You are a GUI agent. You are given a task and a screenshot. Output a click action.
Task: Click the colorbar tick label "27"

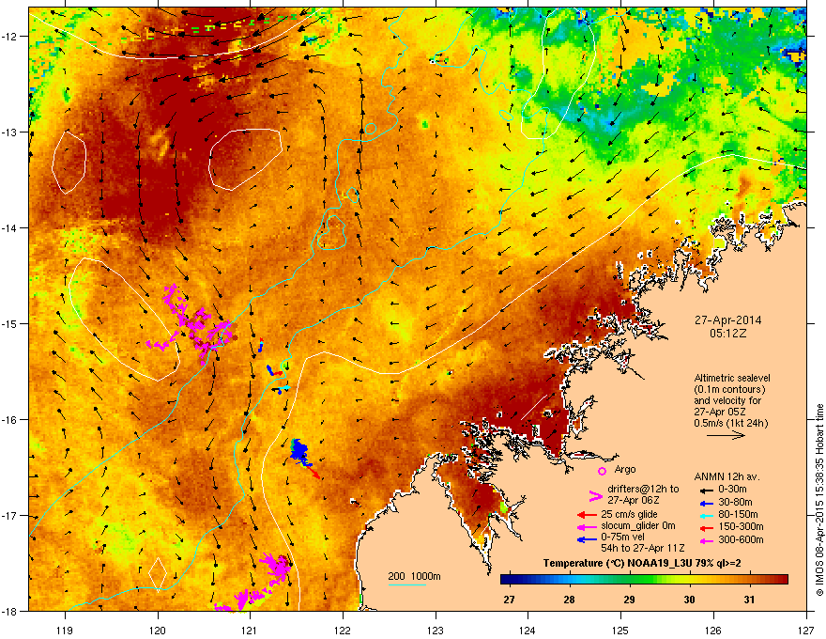pos(509,600)
